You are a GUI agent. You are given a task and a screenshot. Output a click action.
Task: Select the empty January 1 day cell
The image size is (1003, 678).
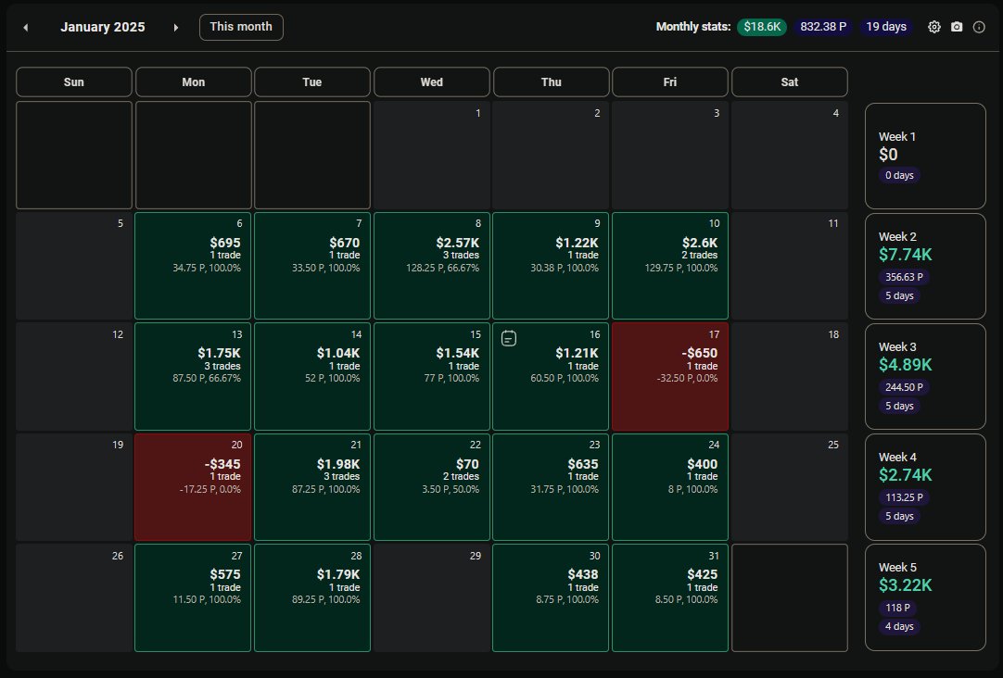click(x=432, y=156)
